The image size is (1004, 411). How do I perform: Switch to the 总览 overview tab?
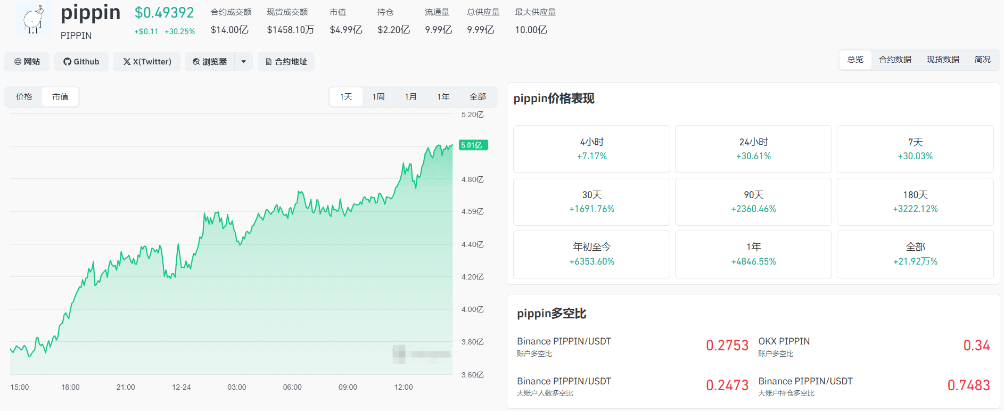pyautogui.click(x=855, y=60)
